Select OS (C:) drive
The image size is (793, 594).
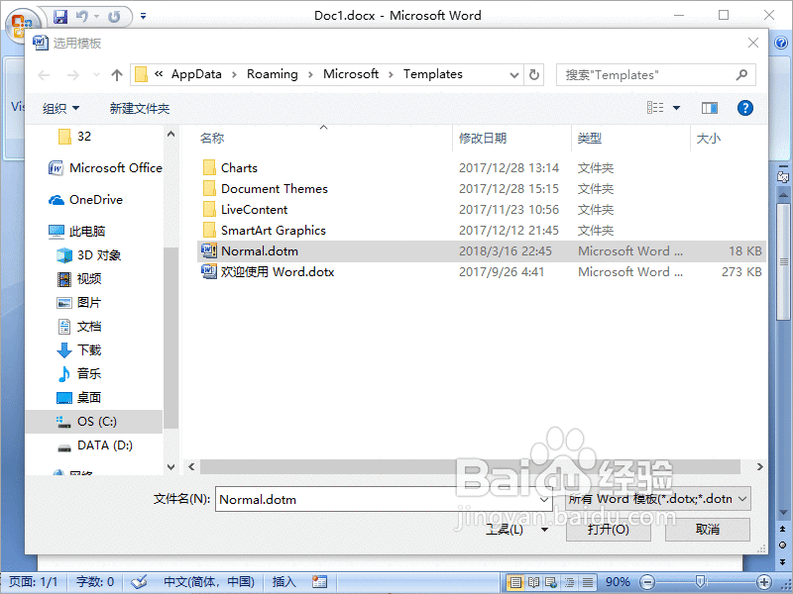[x=94, y=422]
